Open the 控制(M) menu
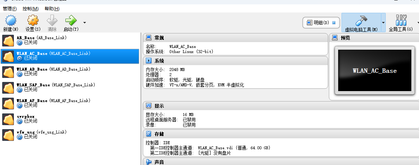419x165 pixels. (30, 9)
